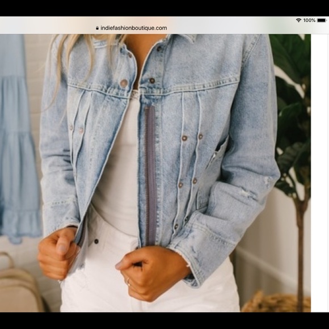Tap the Wi-Fi status icon
Image resolution: width=329 pixels, height=329 pixels.
(x=298, y=20)
